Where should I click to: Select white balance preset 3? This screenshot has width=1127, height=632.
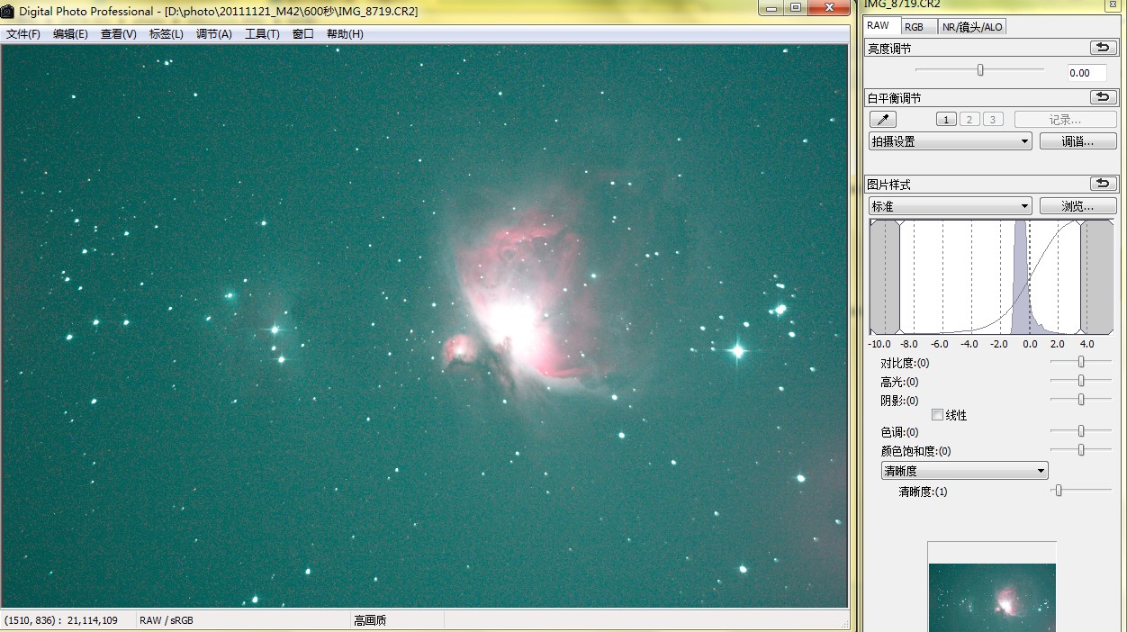coord(993,120)
